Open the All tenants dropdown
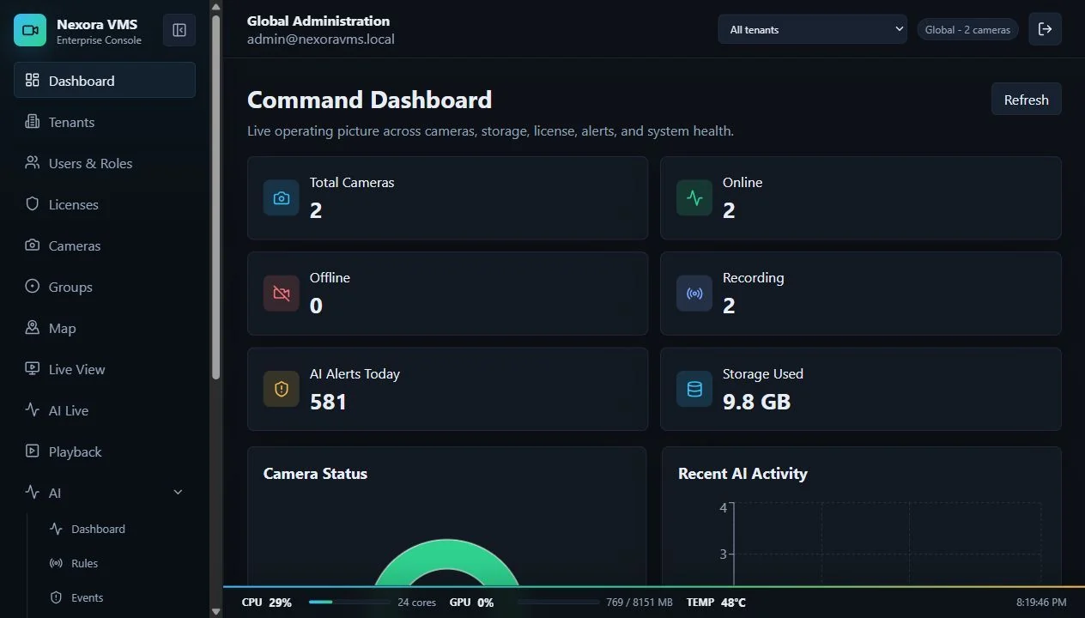This screenshot has height=618, width=1085. pyautogui.click(x=813, y=29)
